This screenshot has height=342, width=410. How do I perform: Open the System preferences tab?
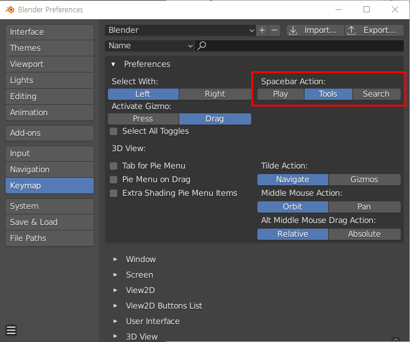[x=50, y=206]
